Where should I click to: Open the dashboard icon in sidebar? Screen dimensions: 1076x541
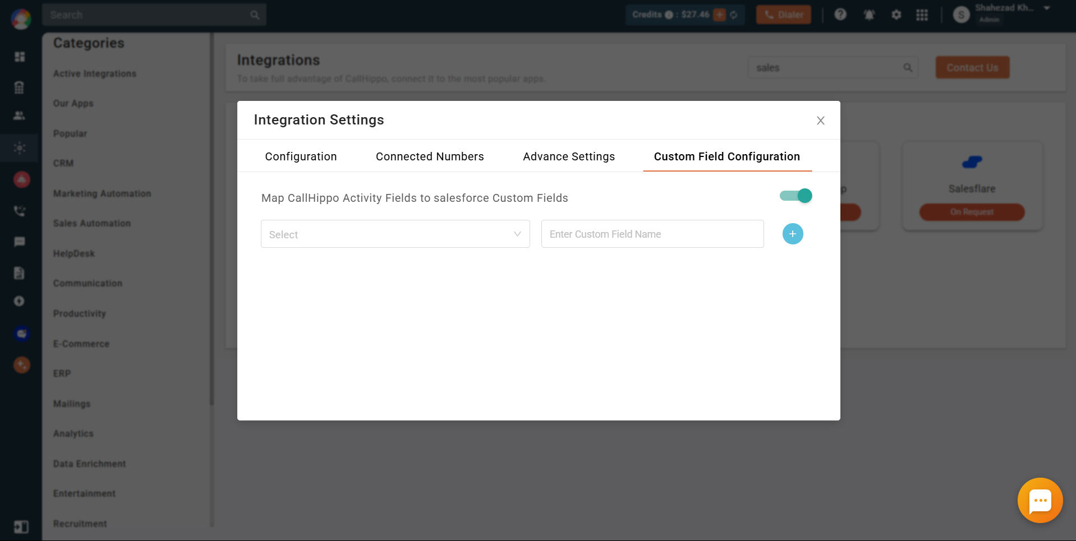20,57
